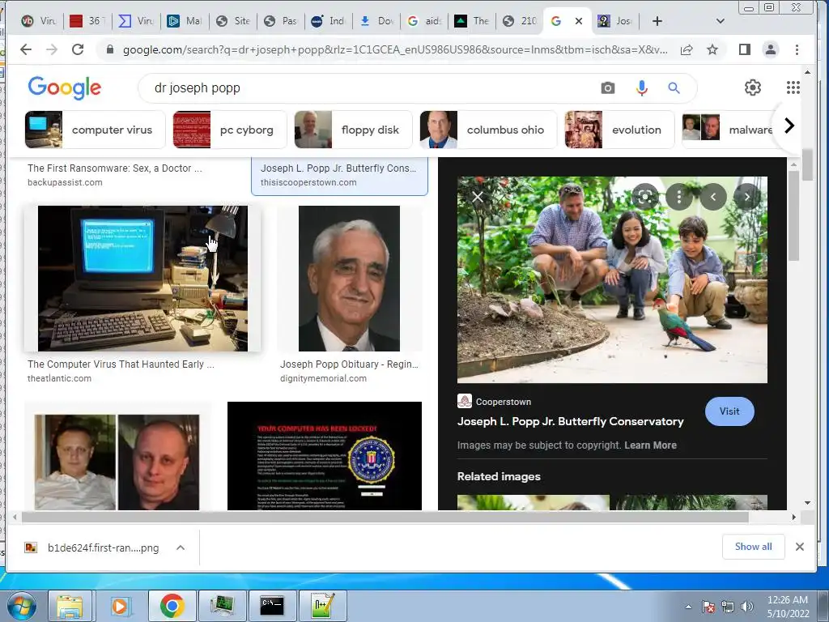Switch to the 'Ind' tab
The width and height of the screenshot is (829, 622).
coord(329,21)
